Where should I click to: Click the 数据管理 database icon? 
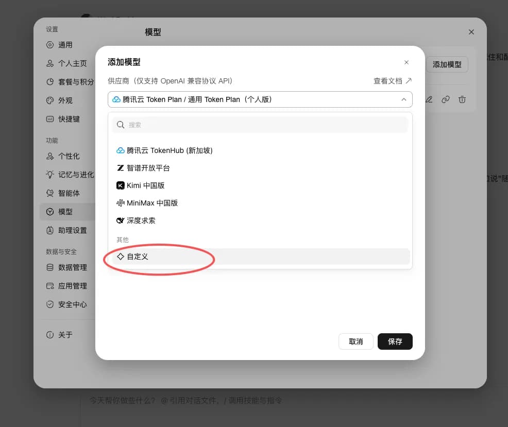coord(49,267)
